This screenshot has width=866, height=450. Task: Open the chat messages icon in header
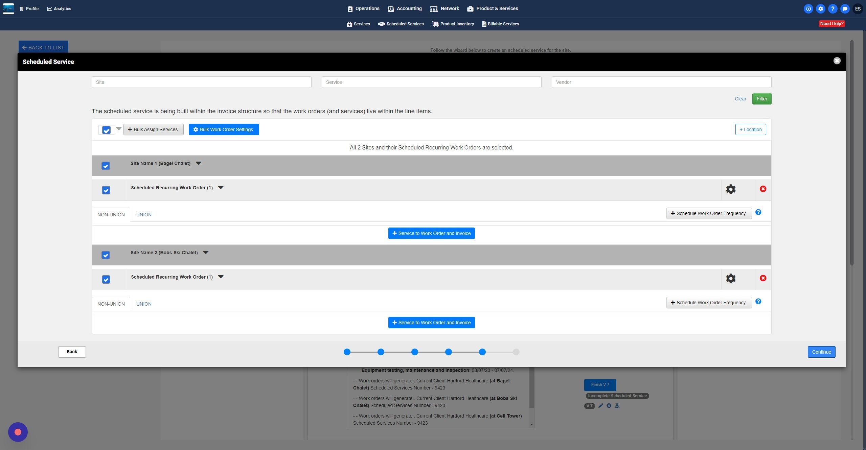[845, 9]
